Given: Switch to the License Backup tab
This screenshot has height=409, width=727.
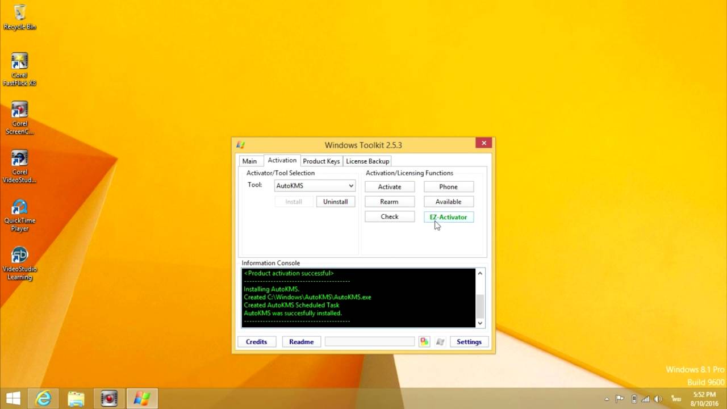Looking at the screenshot, I should [367, 161].
